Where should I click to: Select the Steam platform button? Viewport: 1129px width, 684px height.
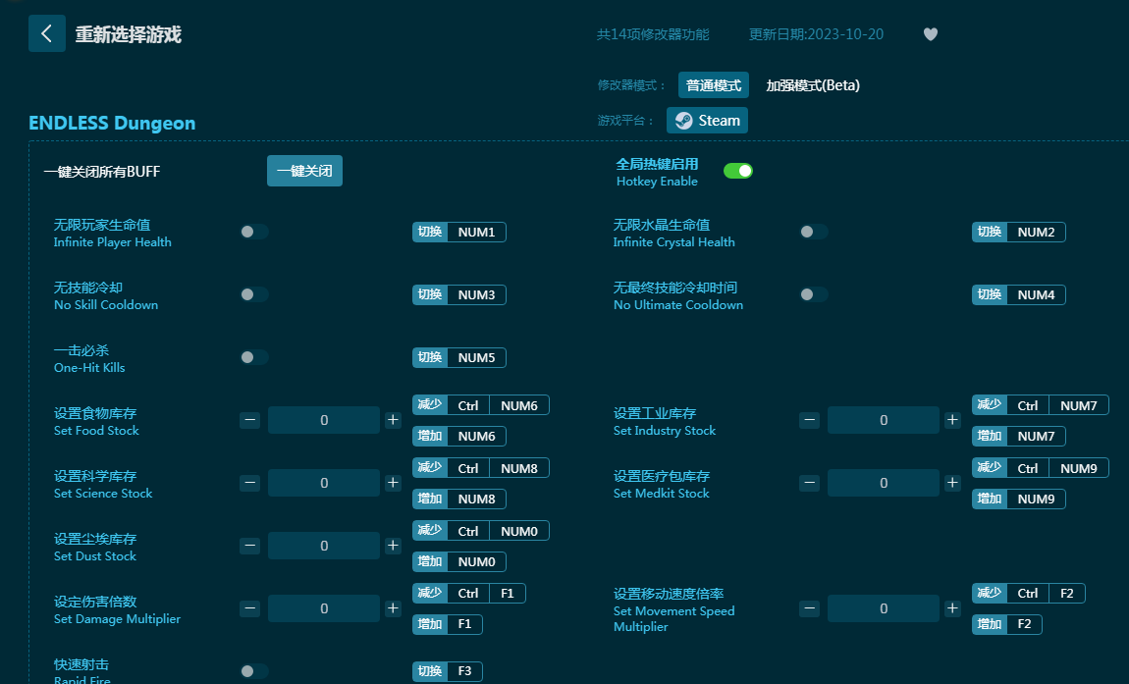coord(707,121)
